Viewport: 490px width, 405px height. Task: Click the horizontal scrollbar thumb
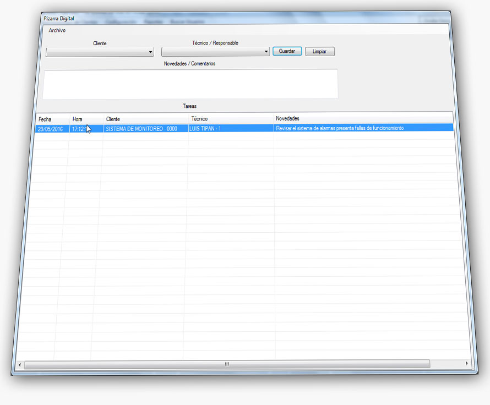[x=226, y=364]
